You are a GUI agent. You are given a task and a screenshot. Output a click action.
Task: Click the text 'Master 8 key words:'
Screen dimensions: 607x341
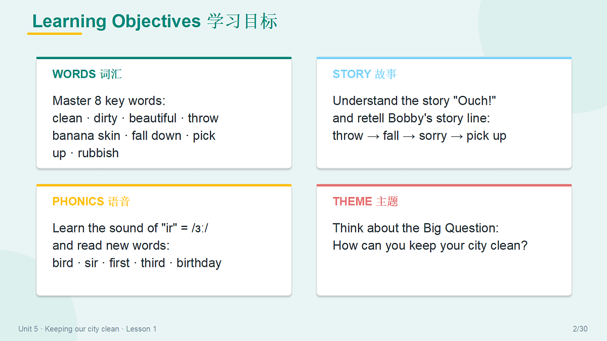[109, 101]
